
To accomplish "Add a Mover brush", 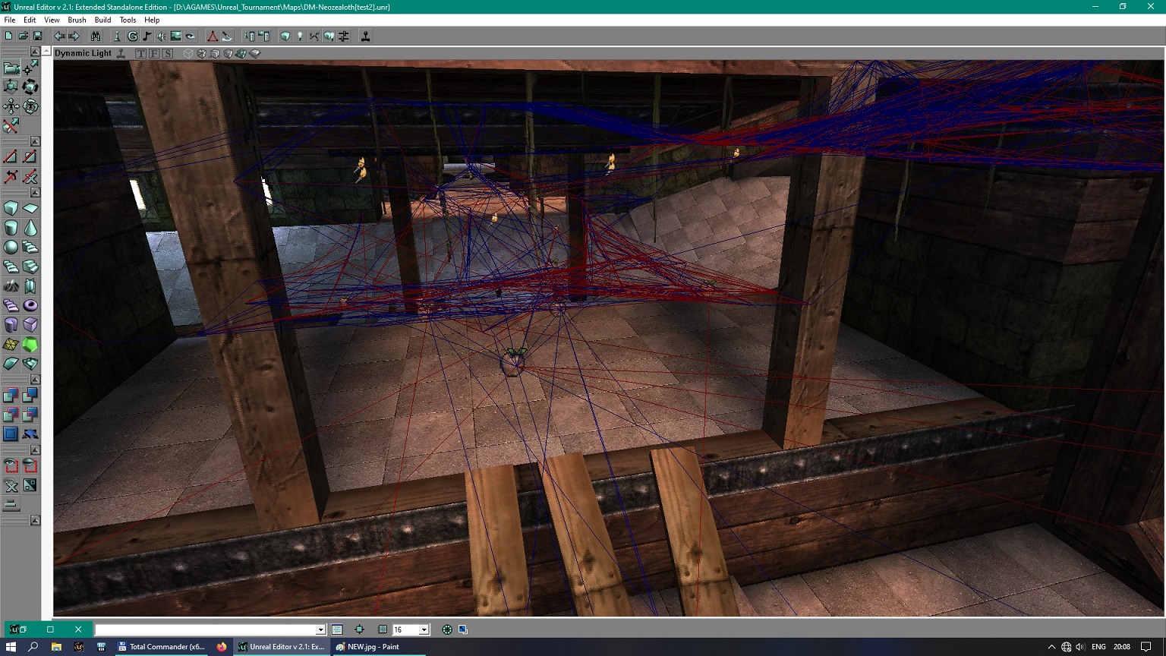I will point(30,434).
